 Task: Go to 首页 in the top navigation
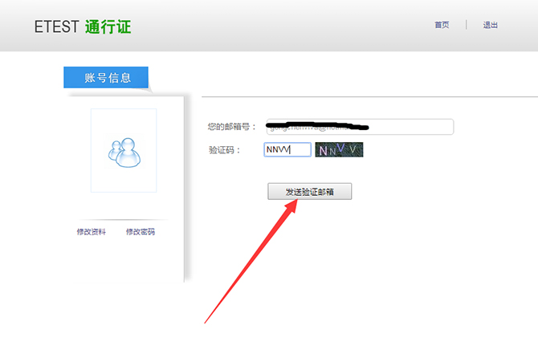[442, 25]
